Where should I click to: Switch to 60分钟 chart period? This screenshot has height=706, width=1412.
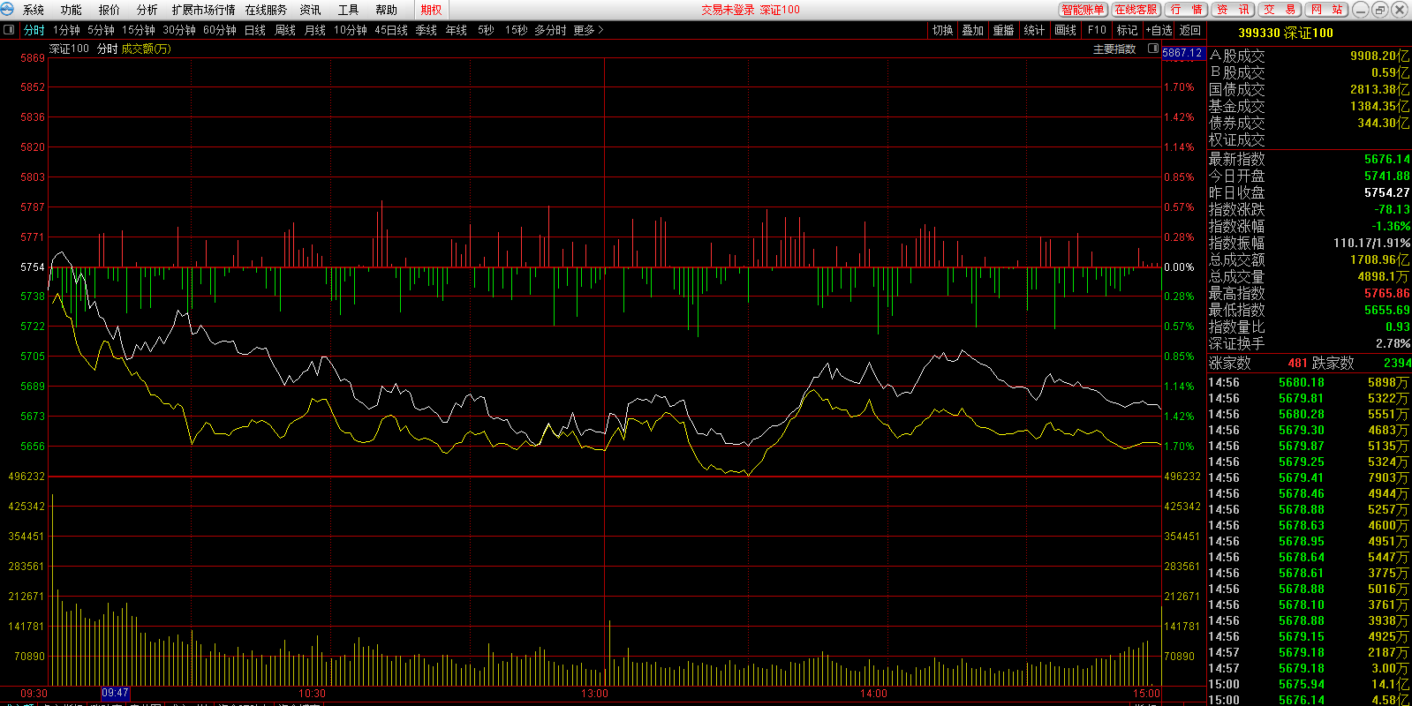tap(219, 30)
